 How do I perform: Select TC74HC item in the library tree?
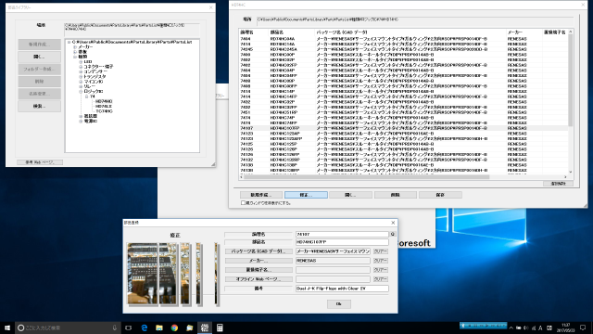pos(104,111)
